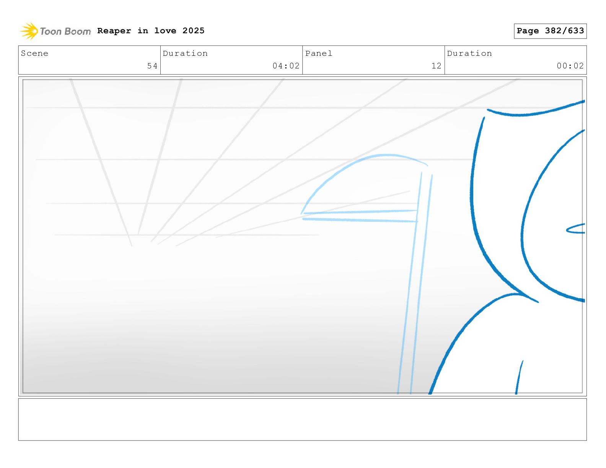Select the scene number '54'
606x468 pixels.
pyautogui.click(x=152, y=66)
